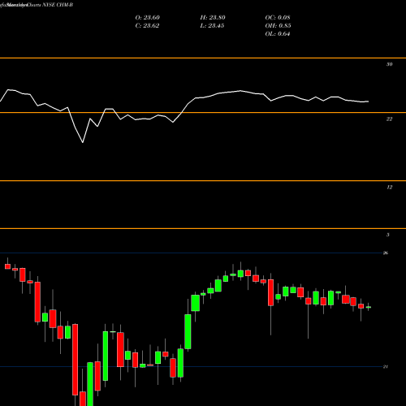Click the NYSE CHM-B chart title
This screenshot has width=406, height=406.
[x=58, y=5]
